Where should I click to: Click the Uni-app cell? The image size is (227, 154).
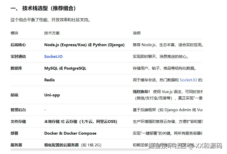(52, 95)
